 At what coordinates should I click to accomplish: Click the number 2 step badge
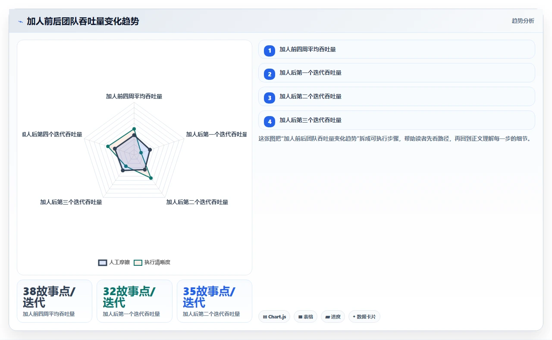(270, 74)
